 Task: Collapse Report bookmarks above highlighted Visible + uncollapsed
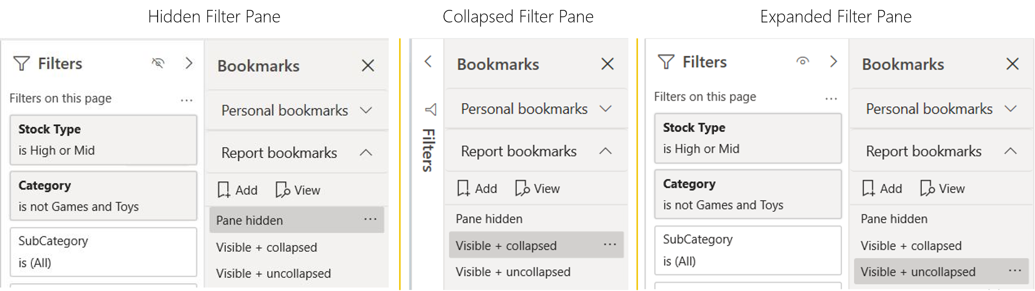click(1010, 151)
